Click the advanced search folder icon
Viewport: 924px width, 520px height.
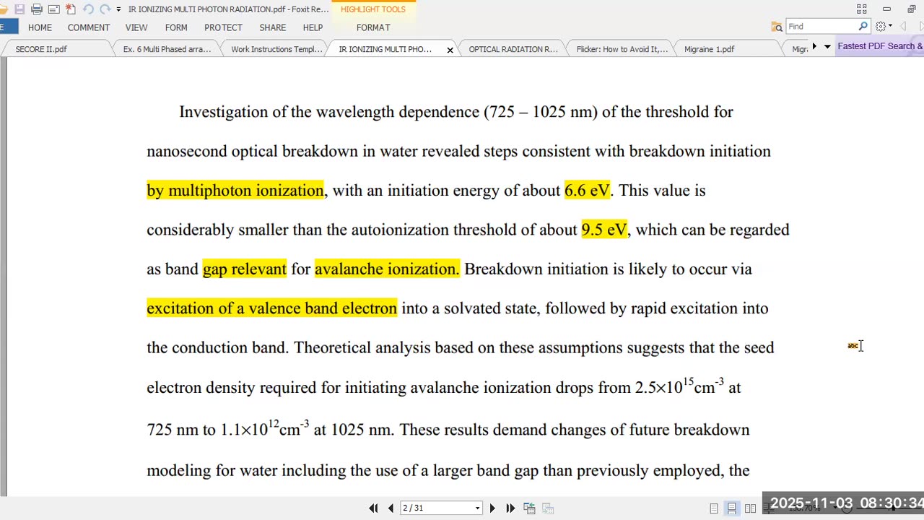pyautogui.click(x=777, y=27)
